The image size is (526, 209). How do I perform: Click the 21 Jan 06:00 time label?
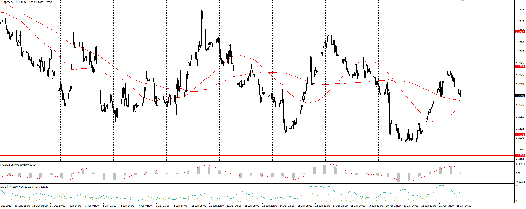411,206
